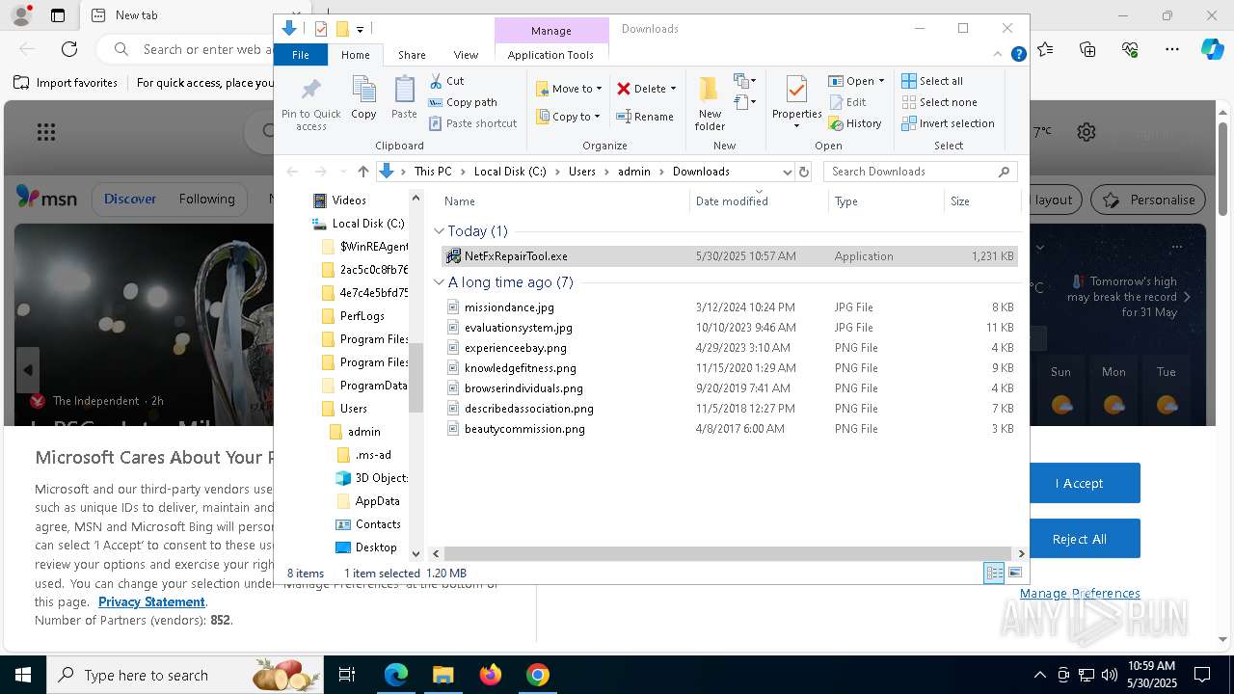The image size is (1234, 694).
Task: Click Pin to Quick access icon
Action: (310, 104)
